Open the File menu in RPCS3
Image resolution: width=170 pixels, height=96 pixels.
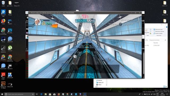[27, 15]
